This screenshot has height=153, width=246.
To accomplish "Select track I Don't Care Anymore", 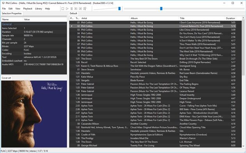I will pyautogui.click(x=153, y=22).
